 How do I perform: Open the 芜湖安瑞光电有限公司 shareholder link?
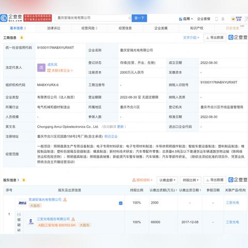(x=45, y=199)
